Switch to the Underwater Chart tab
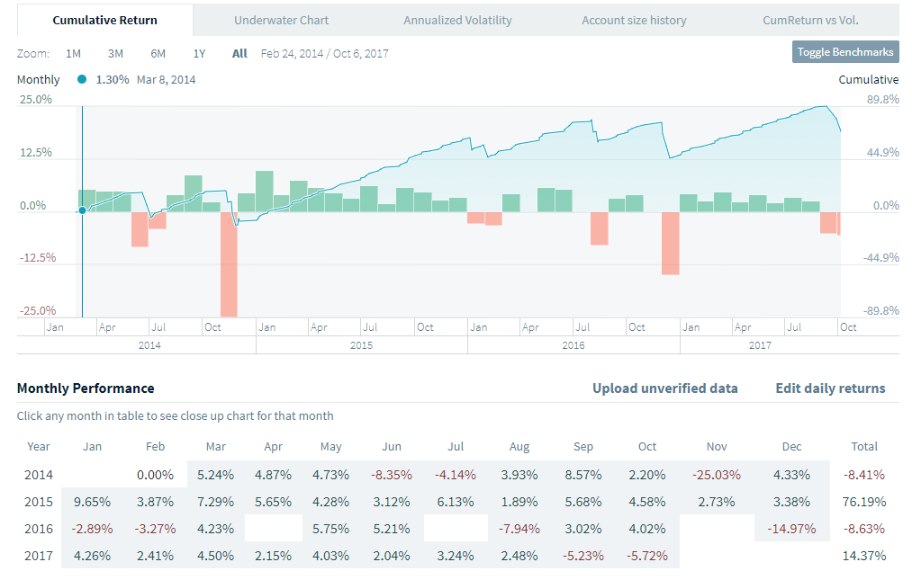Screen dimensions: 912x580 [281, 20]
